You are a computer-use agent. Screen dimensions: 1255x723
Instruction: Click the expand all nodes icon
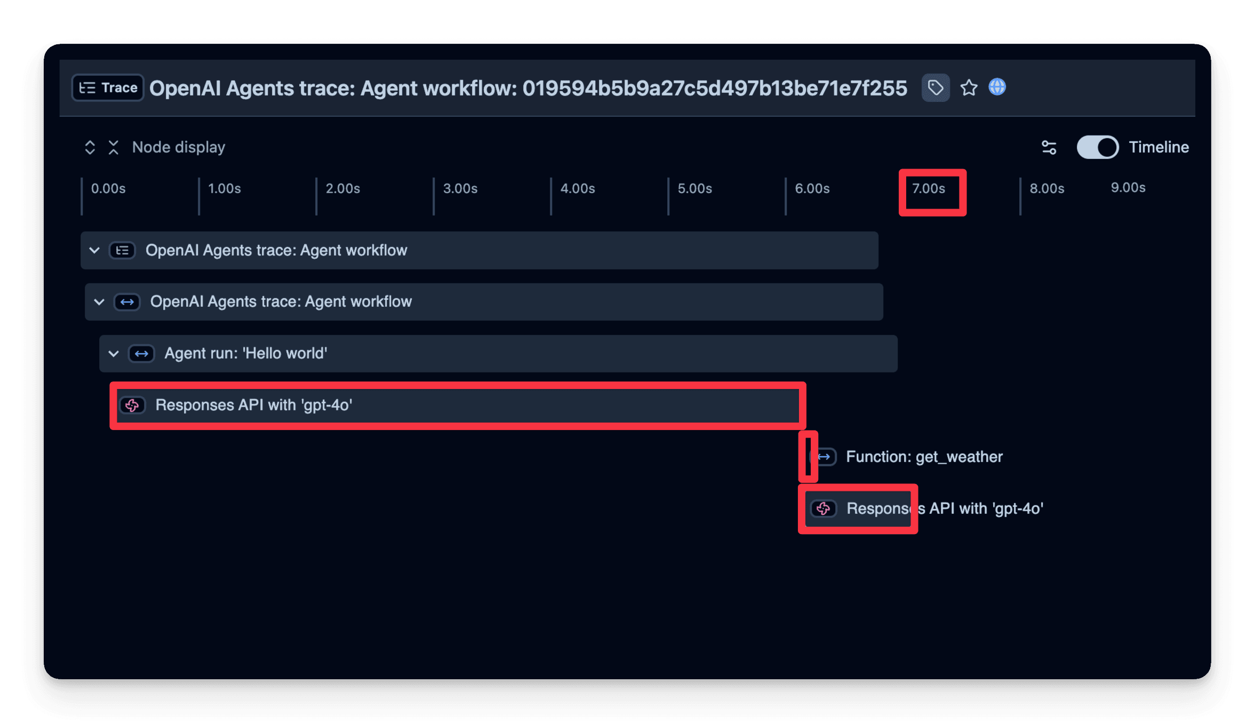point(90,147)
